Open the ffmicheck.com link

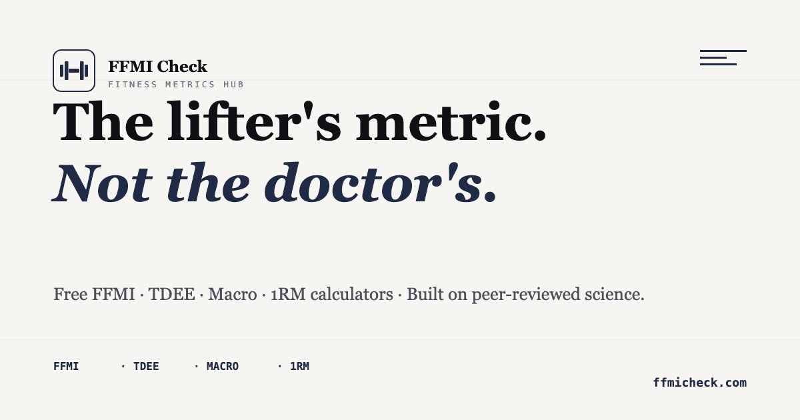coord(700,383)
